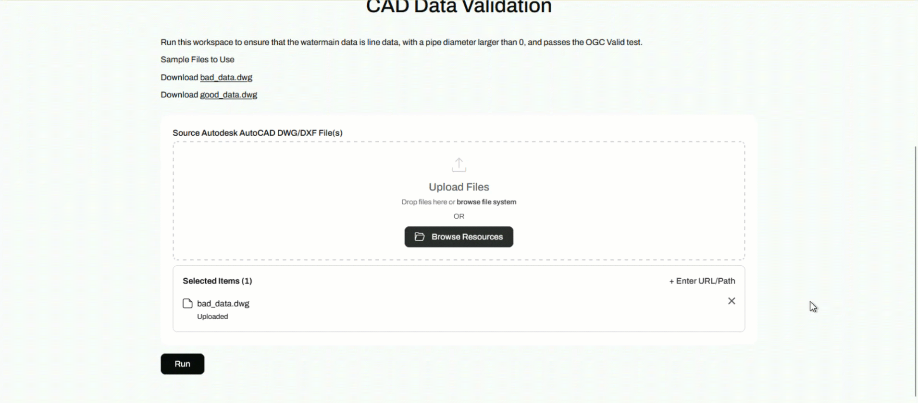Click the browse file system link
The image size is (918, 403).
pyautogui.click(x=486, y=202)
